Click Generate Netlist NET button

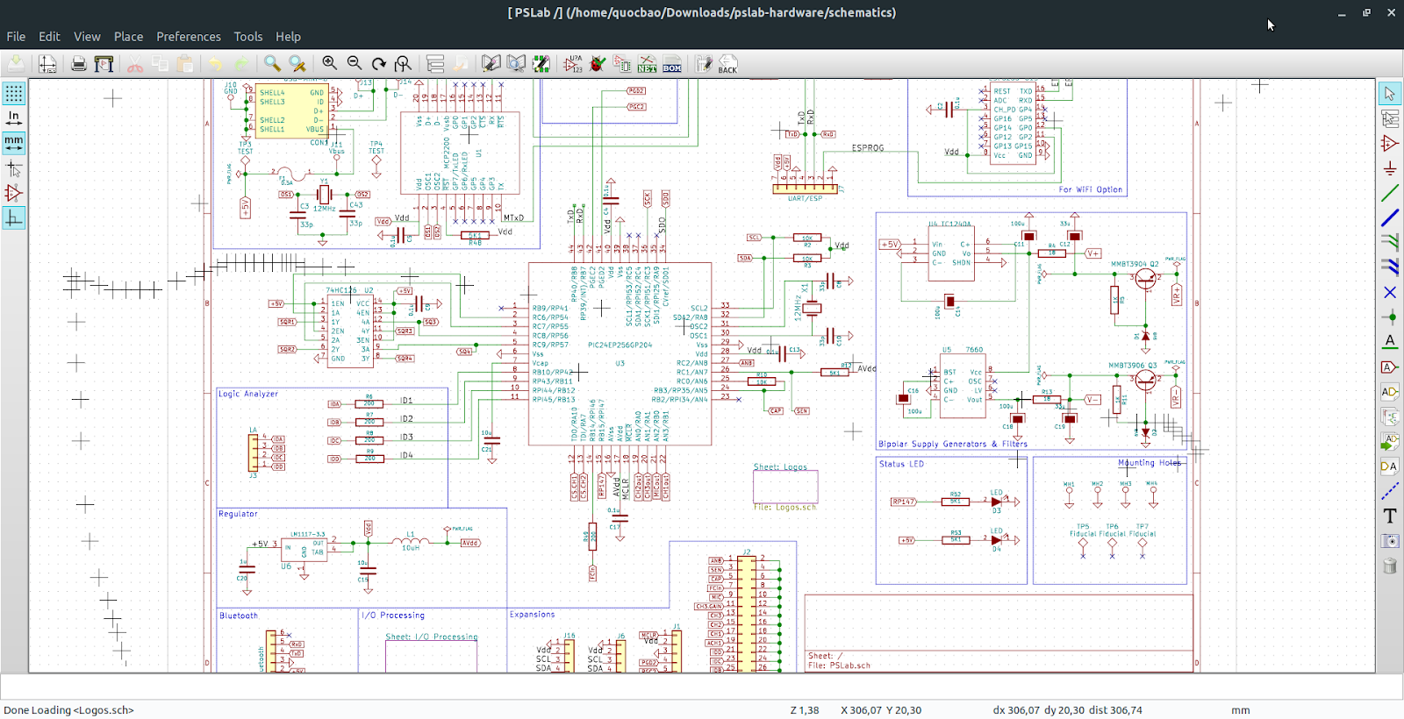coord(647,64)
